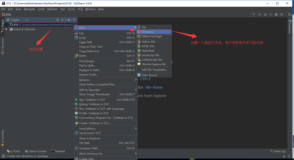Choose Python Package from the New submenu
Image resolution: width=294 pixels, height=160 pixels.
154,37
